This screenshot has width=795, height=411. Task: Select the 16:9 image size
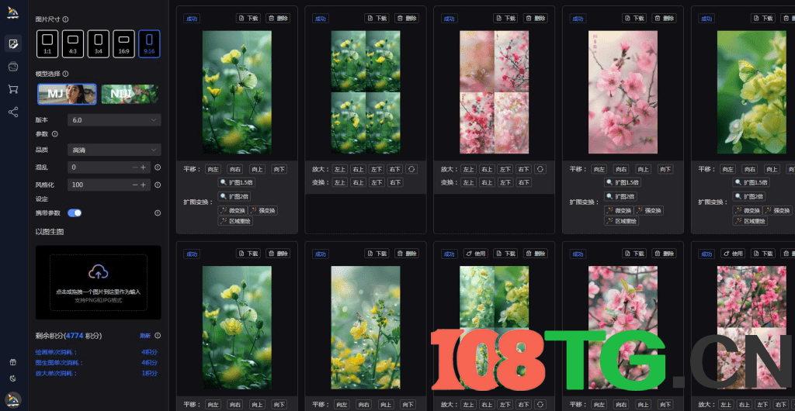123,43
